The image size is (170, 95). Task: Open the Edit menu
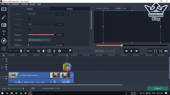tap(8, 4)
